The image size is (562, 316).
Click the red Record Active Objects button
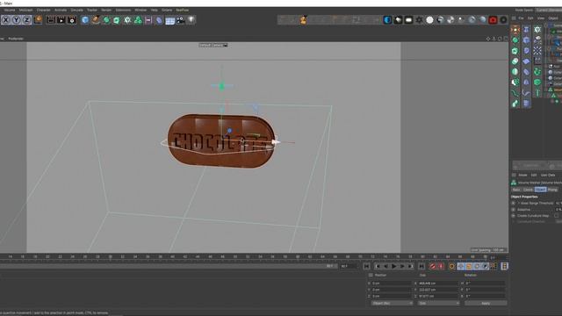(x=433, y=266)
